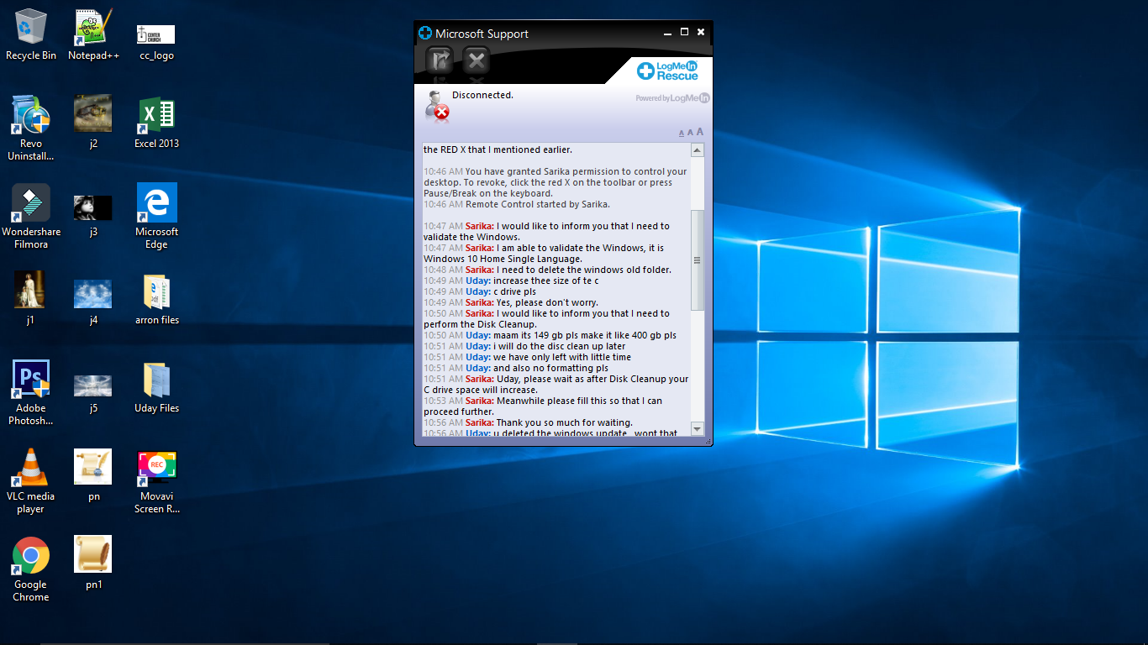Click the blue plus icon in the title bar
This screenshot has width=1148, height=645.
coord(425,34)
